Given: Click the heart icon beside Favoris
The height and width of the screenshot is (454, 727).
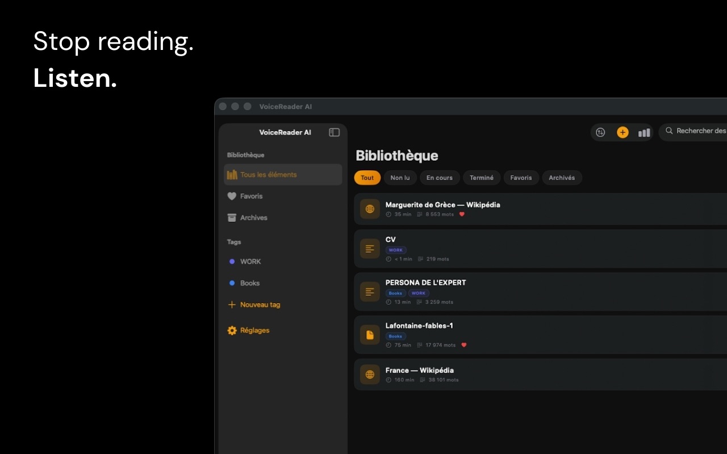Looking at the screenshot, I should click(232, 196).
